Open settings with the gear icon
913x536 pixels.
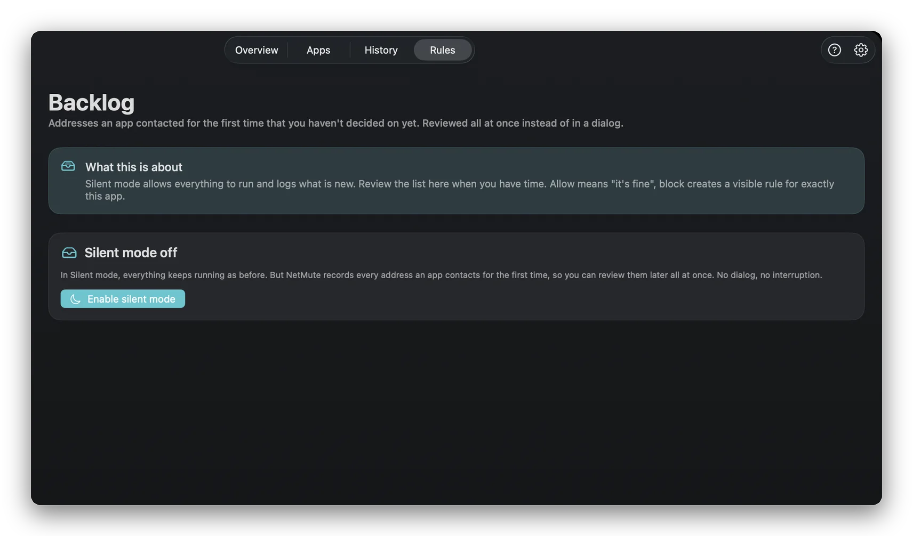pyautogui.click(x=861, y=50)
